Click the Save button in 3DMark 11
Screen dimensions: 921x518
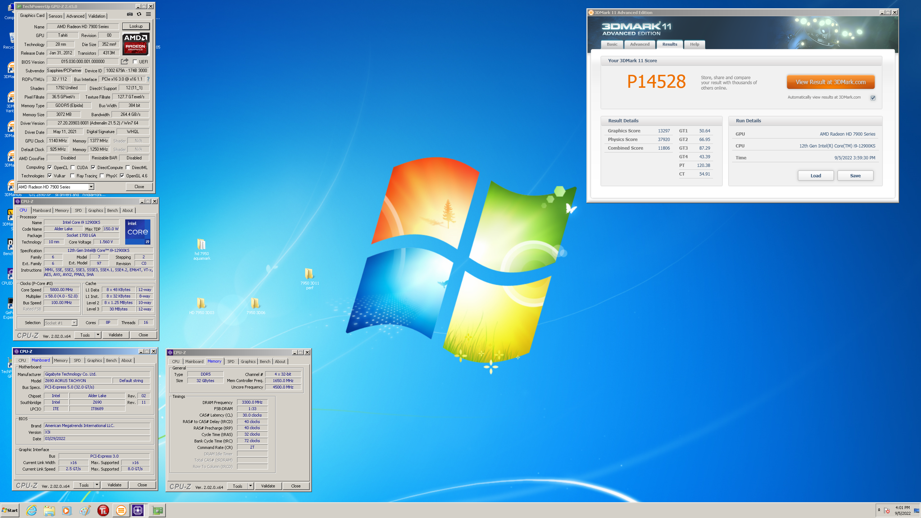click(855, 176)
